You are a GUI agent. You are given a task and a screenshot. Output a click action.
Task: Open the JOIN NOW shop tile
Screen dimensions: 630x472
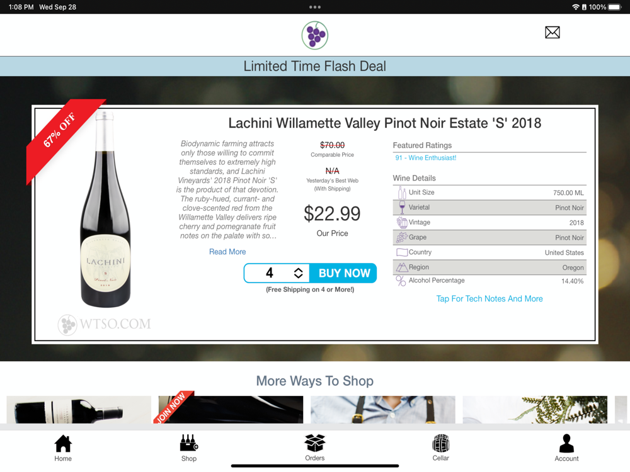tap(231, 410)
